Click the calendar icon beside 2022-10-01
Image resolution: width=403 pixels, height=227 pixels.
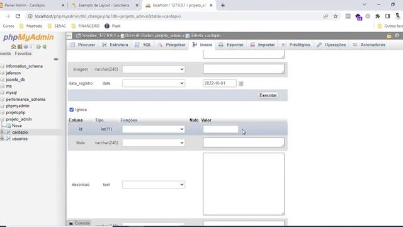click(x=241, y=84)
